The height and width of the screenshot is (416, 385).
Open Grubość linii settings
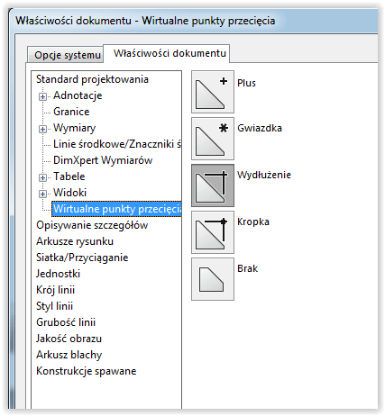pyautogui.click(x=66, y=322)
